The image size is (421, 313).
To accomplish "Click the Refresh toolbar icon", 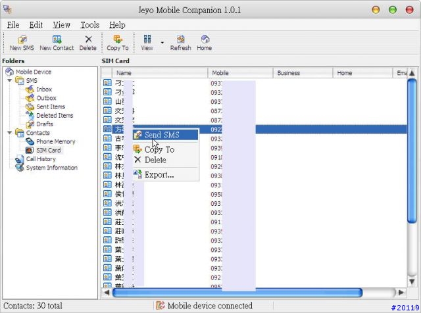I will [180, 39].
